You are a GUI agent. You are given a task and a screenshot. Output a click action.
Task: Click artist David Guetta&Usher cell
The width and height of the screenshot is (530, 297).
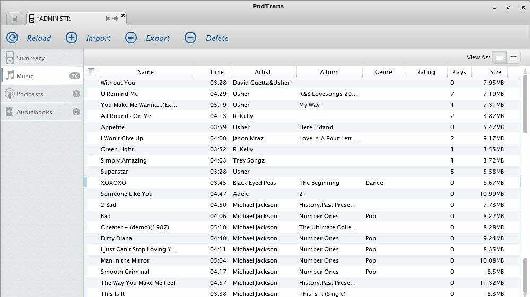[x=261, y=83]
